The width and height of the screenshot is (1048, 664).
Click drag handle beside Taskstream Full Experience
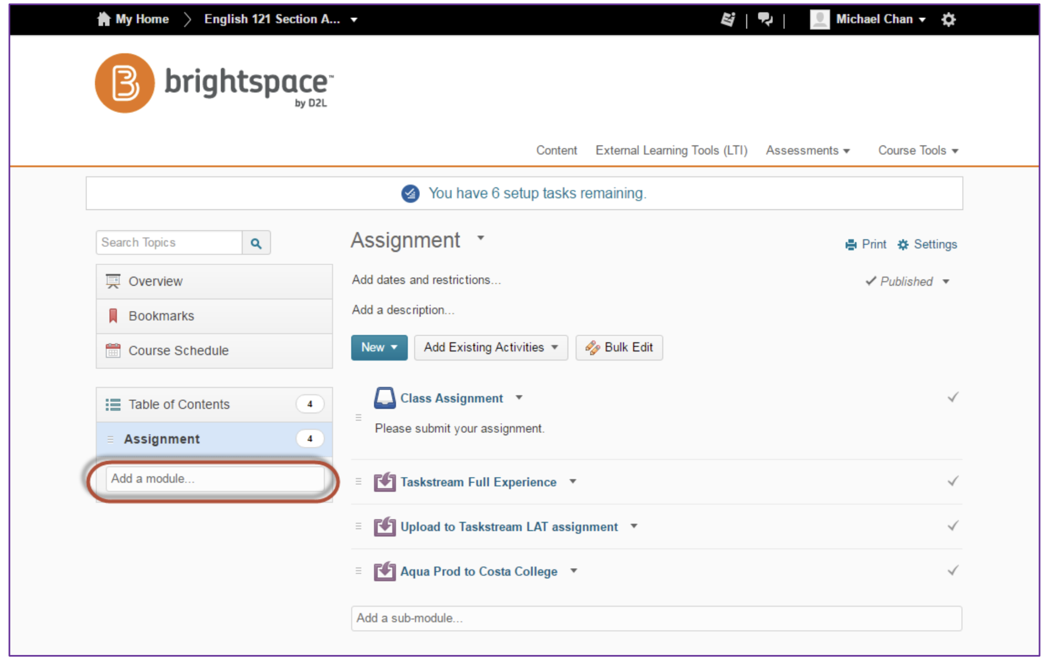359,481
